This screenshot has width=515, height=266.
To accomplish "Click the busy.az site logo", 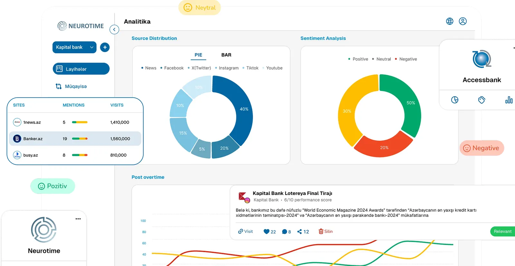I will [x=17, y=155].
